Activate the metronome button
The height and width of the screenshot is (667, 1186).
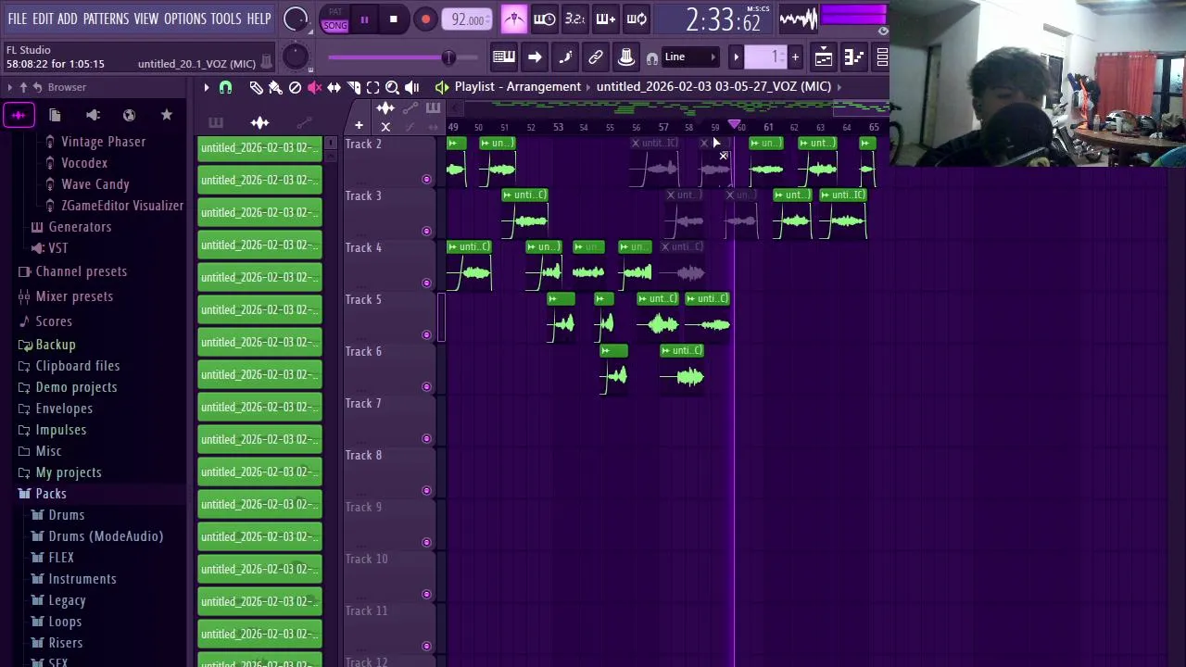pos(514,19)
